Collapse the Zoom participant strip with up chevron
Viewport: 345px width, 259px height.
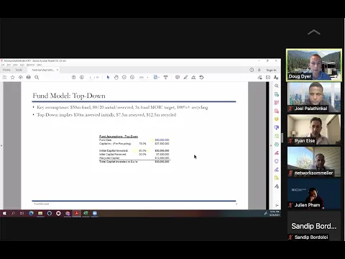coord(313,32)
